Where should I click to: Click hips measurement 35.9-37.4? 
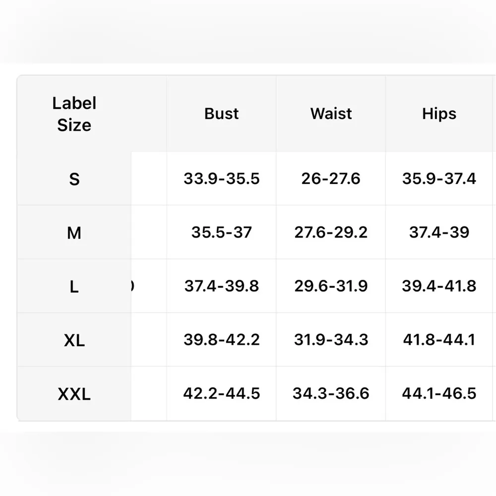(x=439, y=179)
